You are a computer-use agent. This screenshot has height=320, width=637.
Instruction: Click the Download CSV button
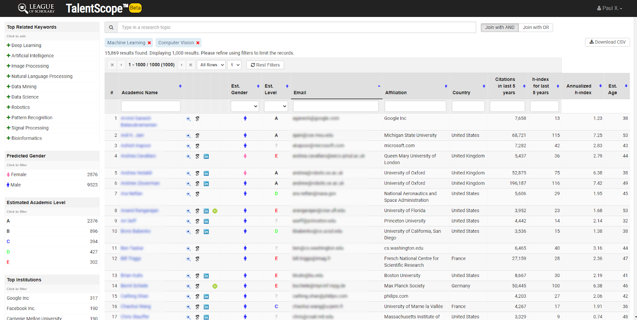(607, 42)
